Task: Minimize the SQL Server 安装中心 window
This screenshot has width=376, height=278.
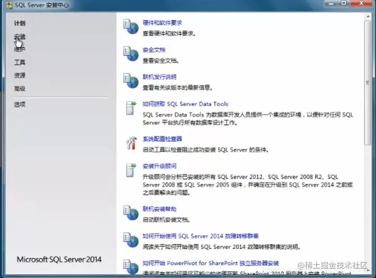Action: click(331, 3)
